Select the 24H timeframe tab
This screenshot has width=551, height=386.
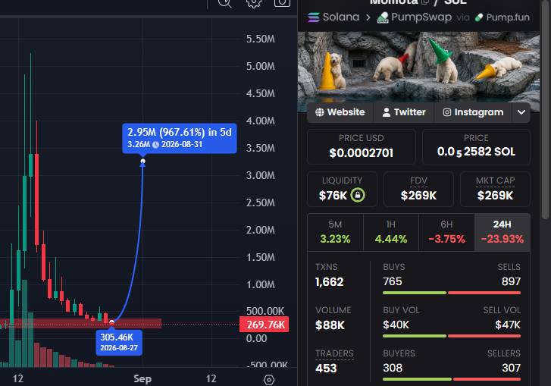click(x=502, y=232)
